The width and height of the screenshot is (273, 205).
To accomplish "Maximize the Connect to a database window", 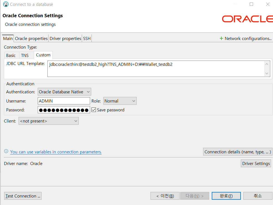I will click(251, 4).
